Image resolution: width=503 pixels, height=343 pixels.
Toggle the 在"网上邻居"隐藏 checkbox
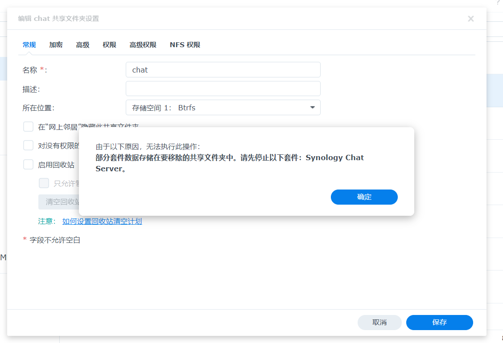coord(28,127)
